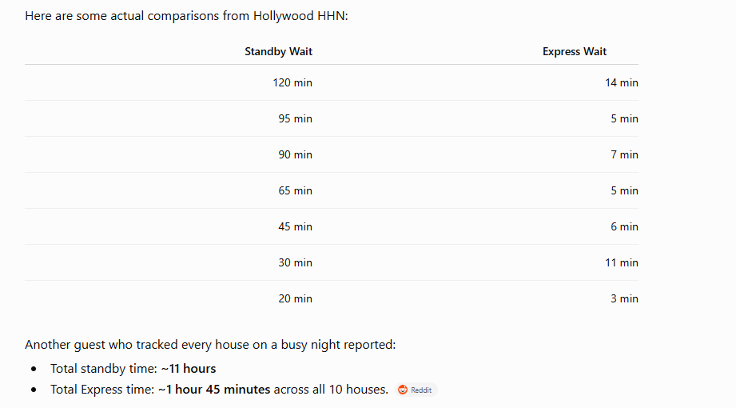
Task: Click the Hollywood HHN intro sentence
Action: pyautogui.click(x=186, y=16)
